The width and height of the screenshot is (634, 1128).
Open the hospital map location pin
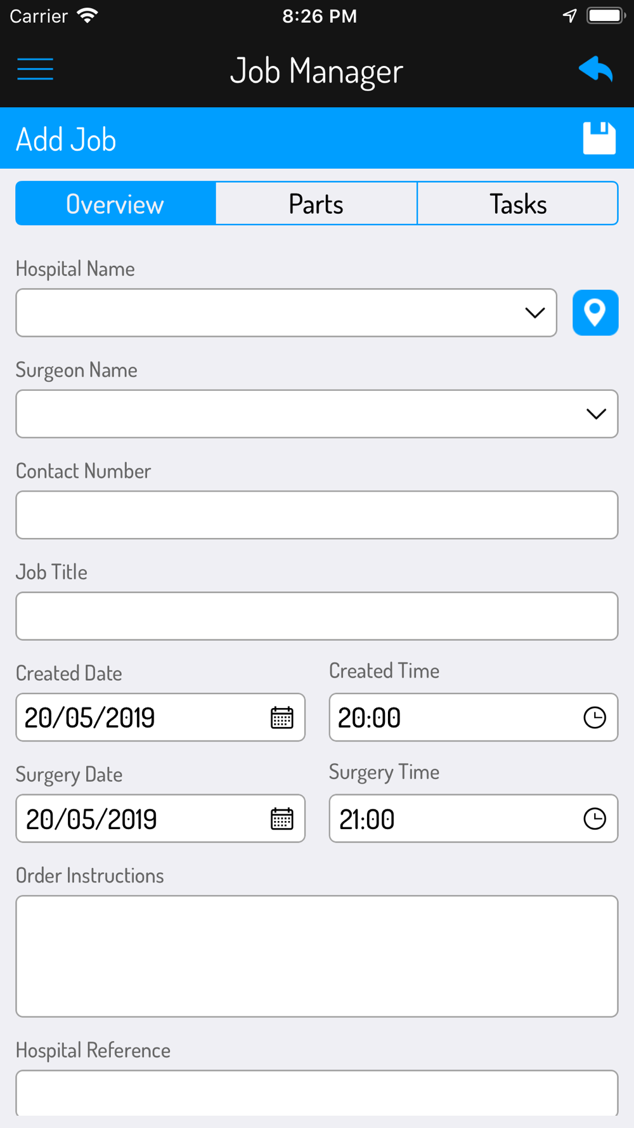tap(595, 313)
